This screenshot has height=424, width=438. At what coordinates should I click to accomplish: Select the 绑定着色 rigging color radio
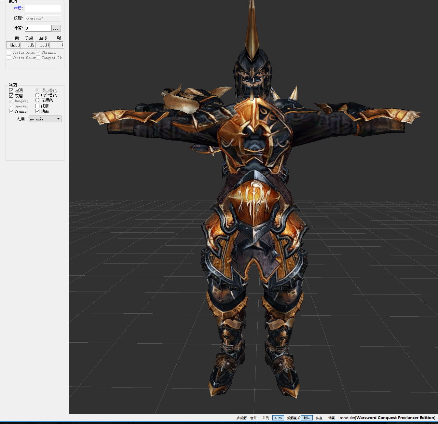(x=37, y=95)
